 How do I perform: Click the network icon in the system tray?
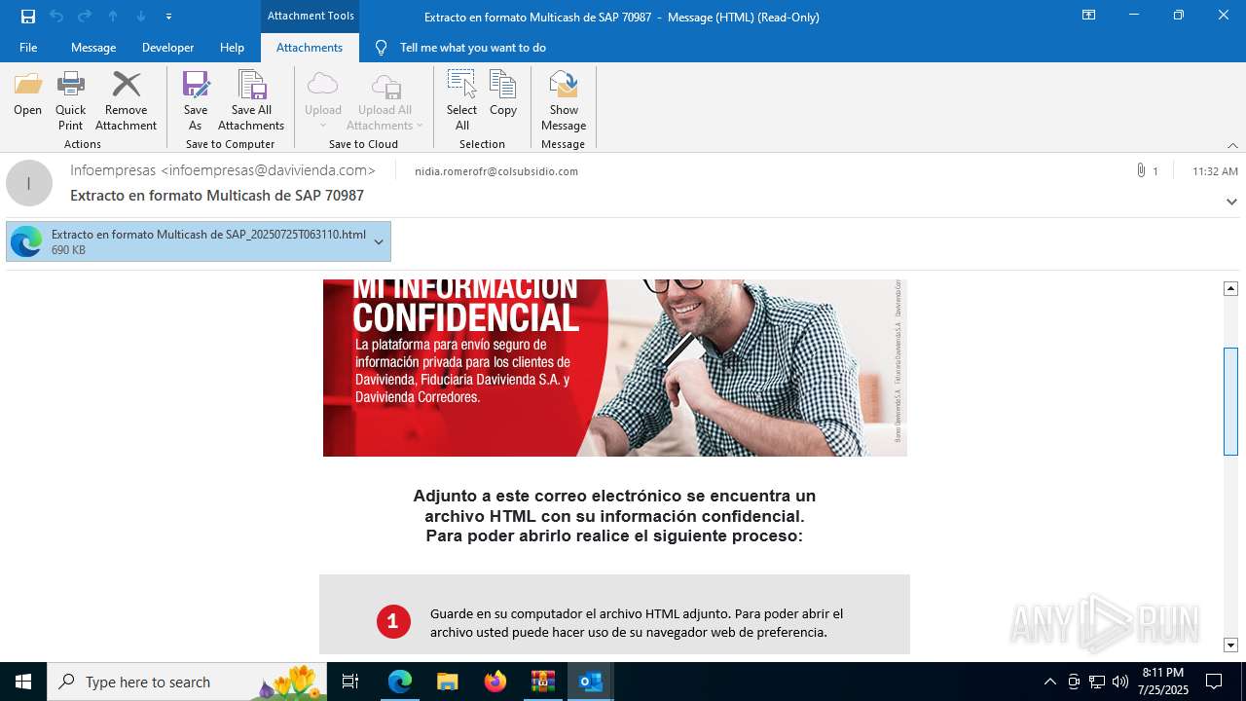pos(1097,682)
